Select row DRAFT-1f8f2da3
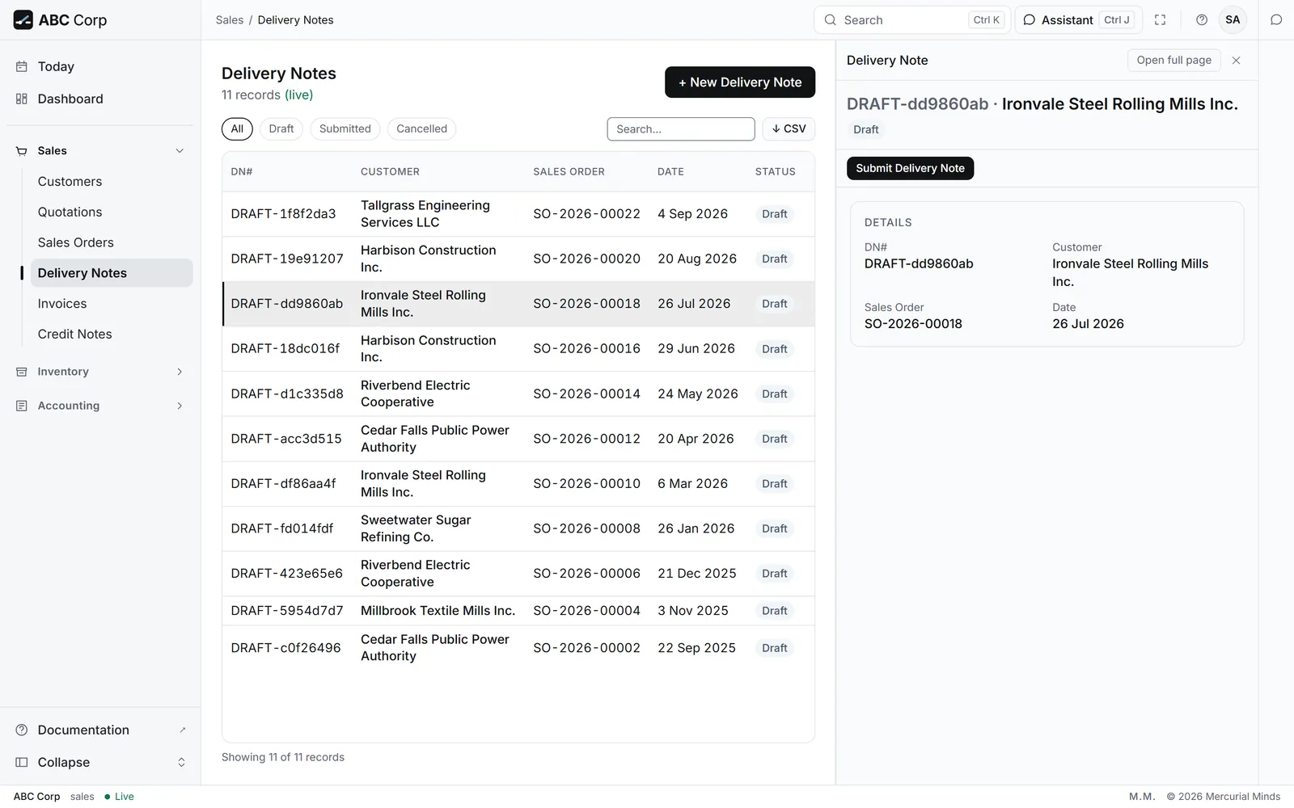The image size is (1294, 808). 518,214
